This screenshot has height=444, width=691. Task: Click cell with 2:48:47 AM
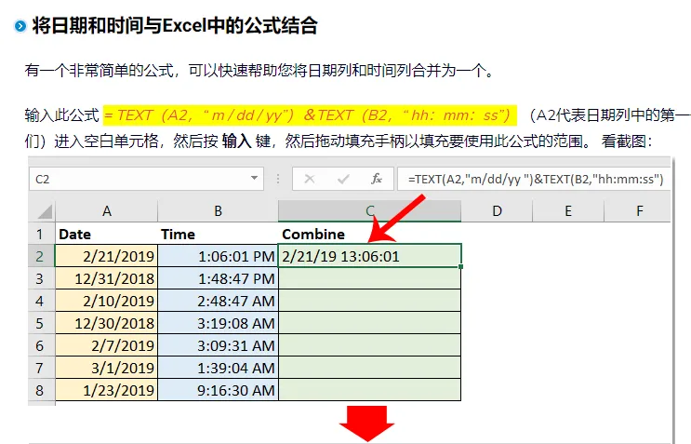click(218, 301)
